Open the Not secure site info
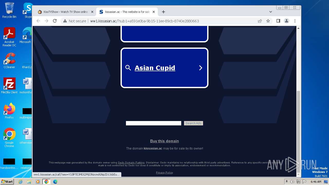329x185 pixels. click(x=75, y=21)
